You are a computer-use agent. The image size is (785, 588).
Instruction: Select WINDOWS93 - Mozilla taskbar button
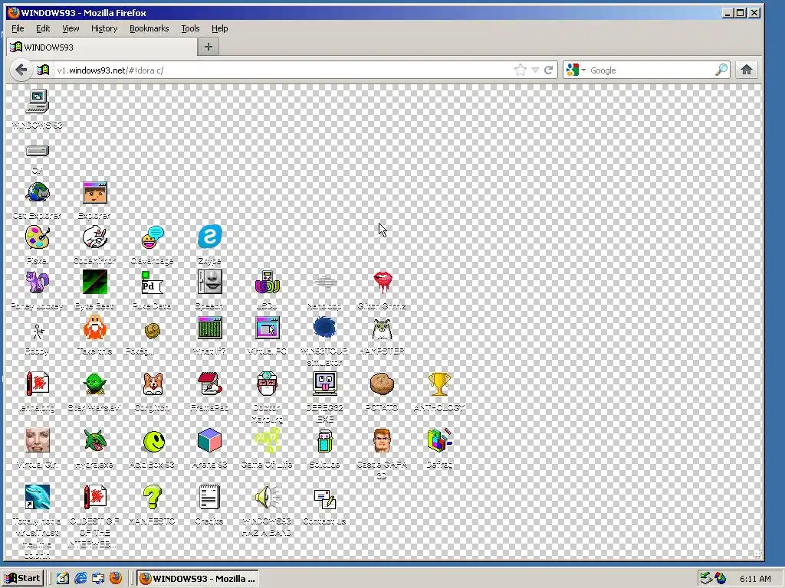coord(198,579)
